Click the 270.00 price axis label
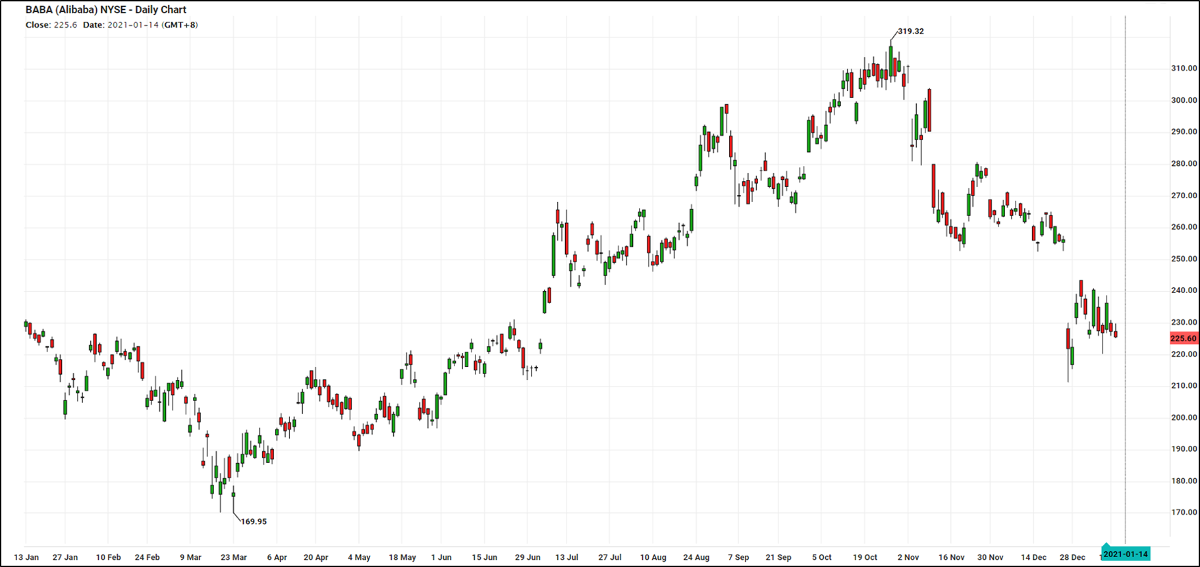The width and height of the screenshot is (1200, 567). point(1184,196)
